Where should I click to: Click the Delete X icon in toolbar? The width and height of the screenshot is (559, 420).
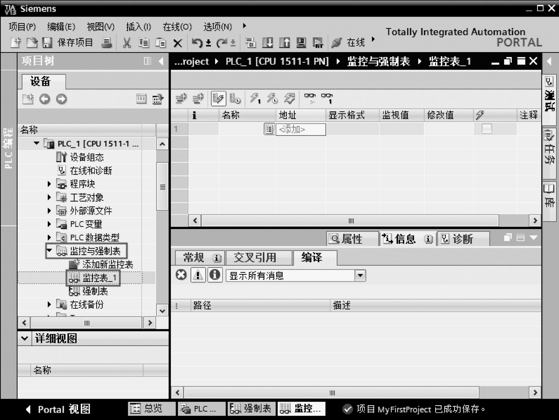coord(178,43)
